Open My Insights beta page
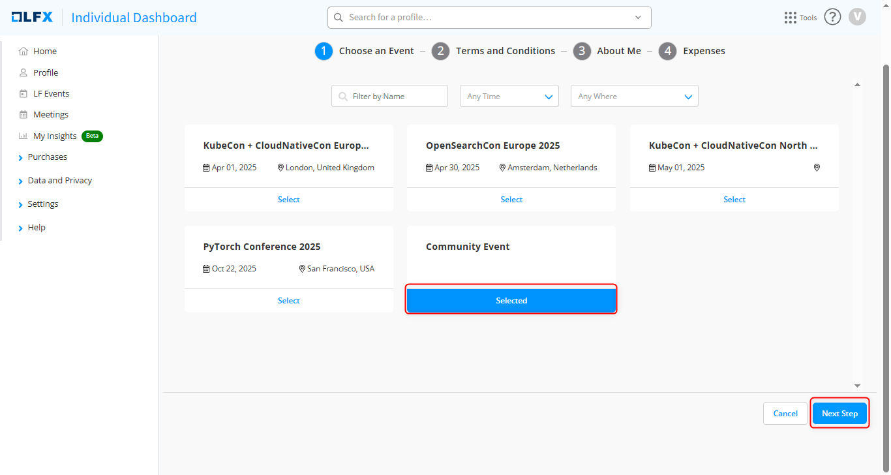This screenshot has height=475, width=891. (x=55, y=136)
